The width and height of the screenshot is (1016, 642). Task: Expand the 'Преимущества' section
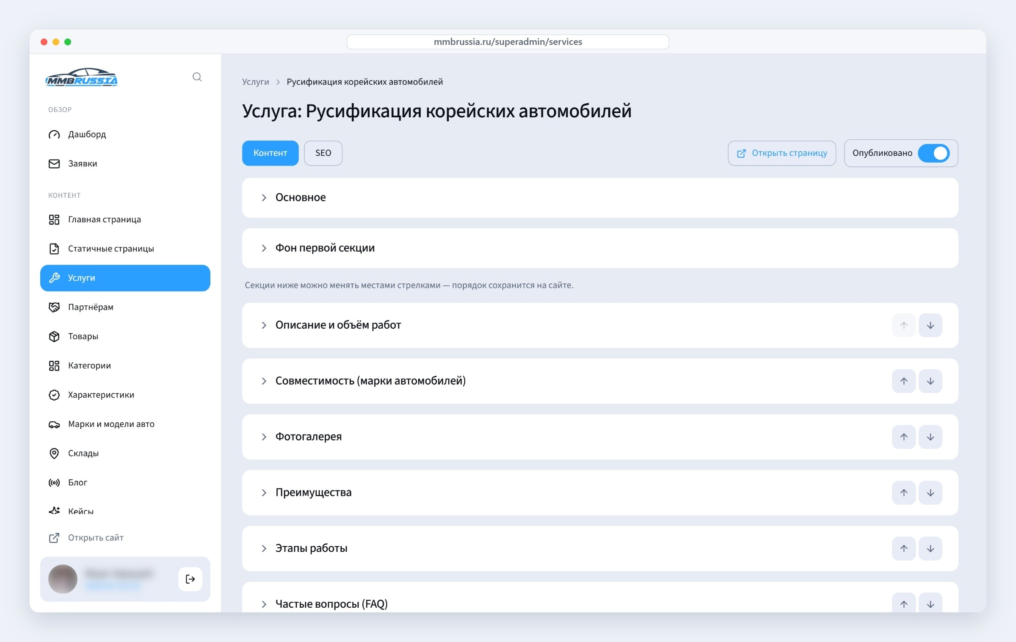(x=600, y=493)
